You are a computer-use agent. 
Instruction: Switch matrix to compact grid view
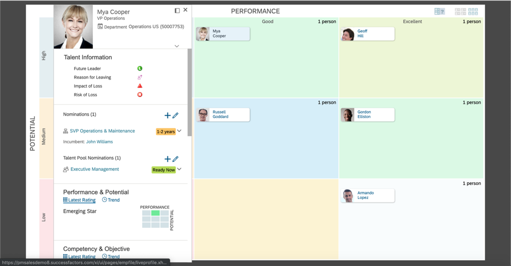click(473, 12)
